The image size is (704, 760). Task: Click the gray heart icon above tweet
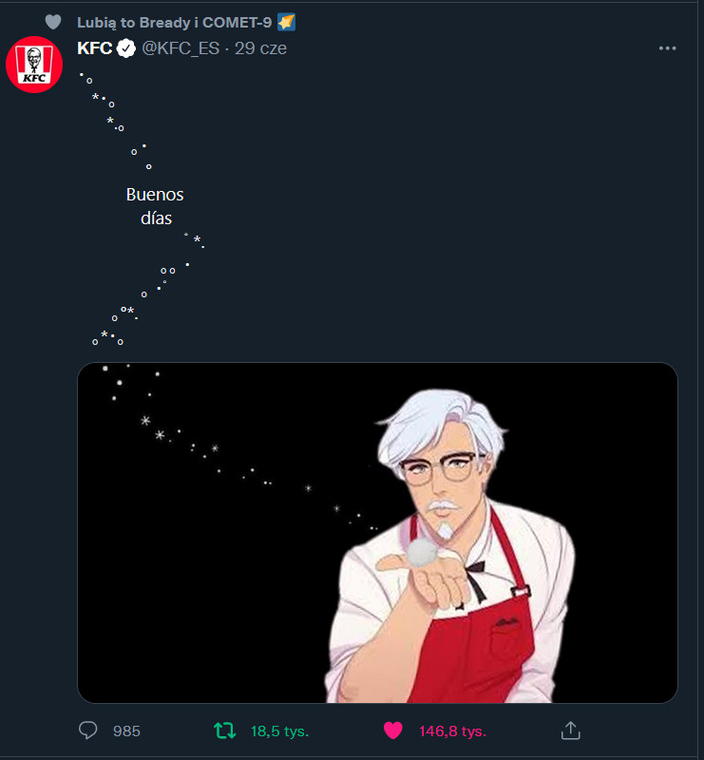pyautogui.click(x=53, y=22)
